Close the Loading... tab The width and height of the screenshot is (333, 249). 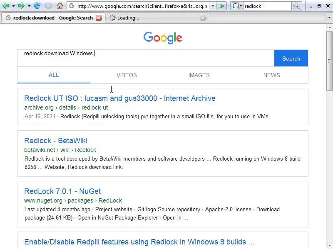(x=203, y=18)
